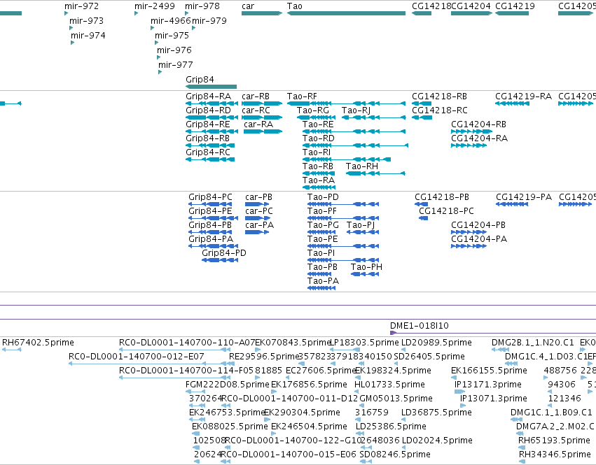The width and height of the screenshot is (596, 465).
Task: Click the LD20989.5prime EST label
Action: point(436,343)
